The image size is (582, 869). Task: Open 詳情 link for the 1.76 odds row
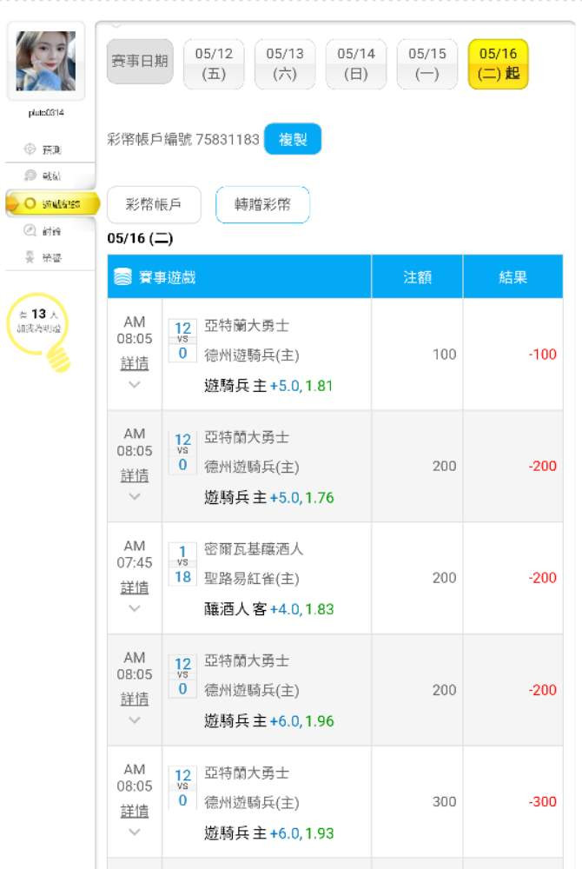(134, 475)
